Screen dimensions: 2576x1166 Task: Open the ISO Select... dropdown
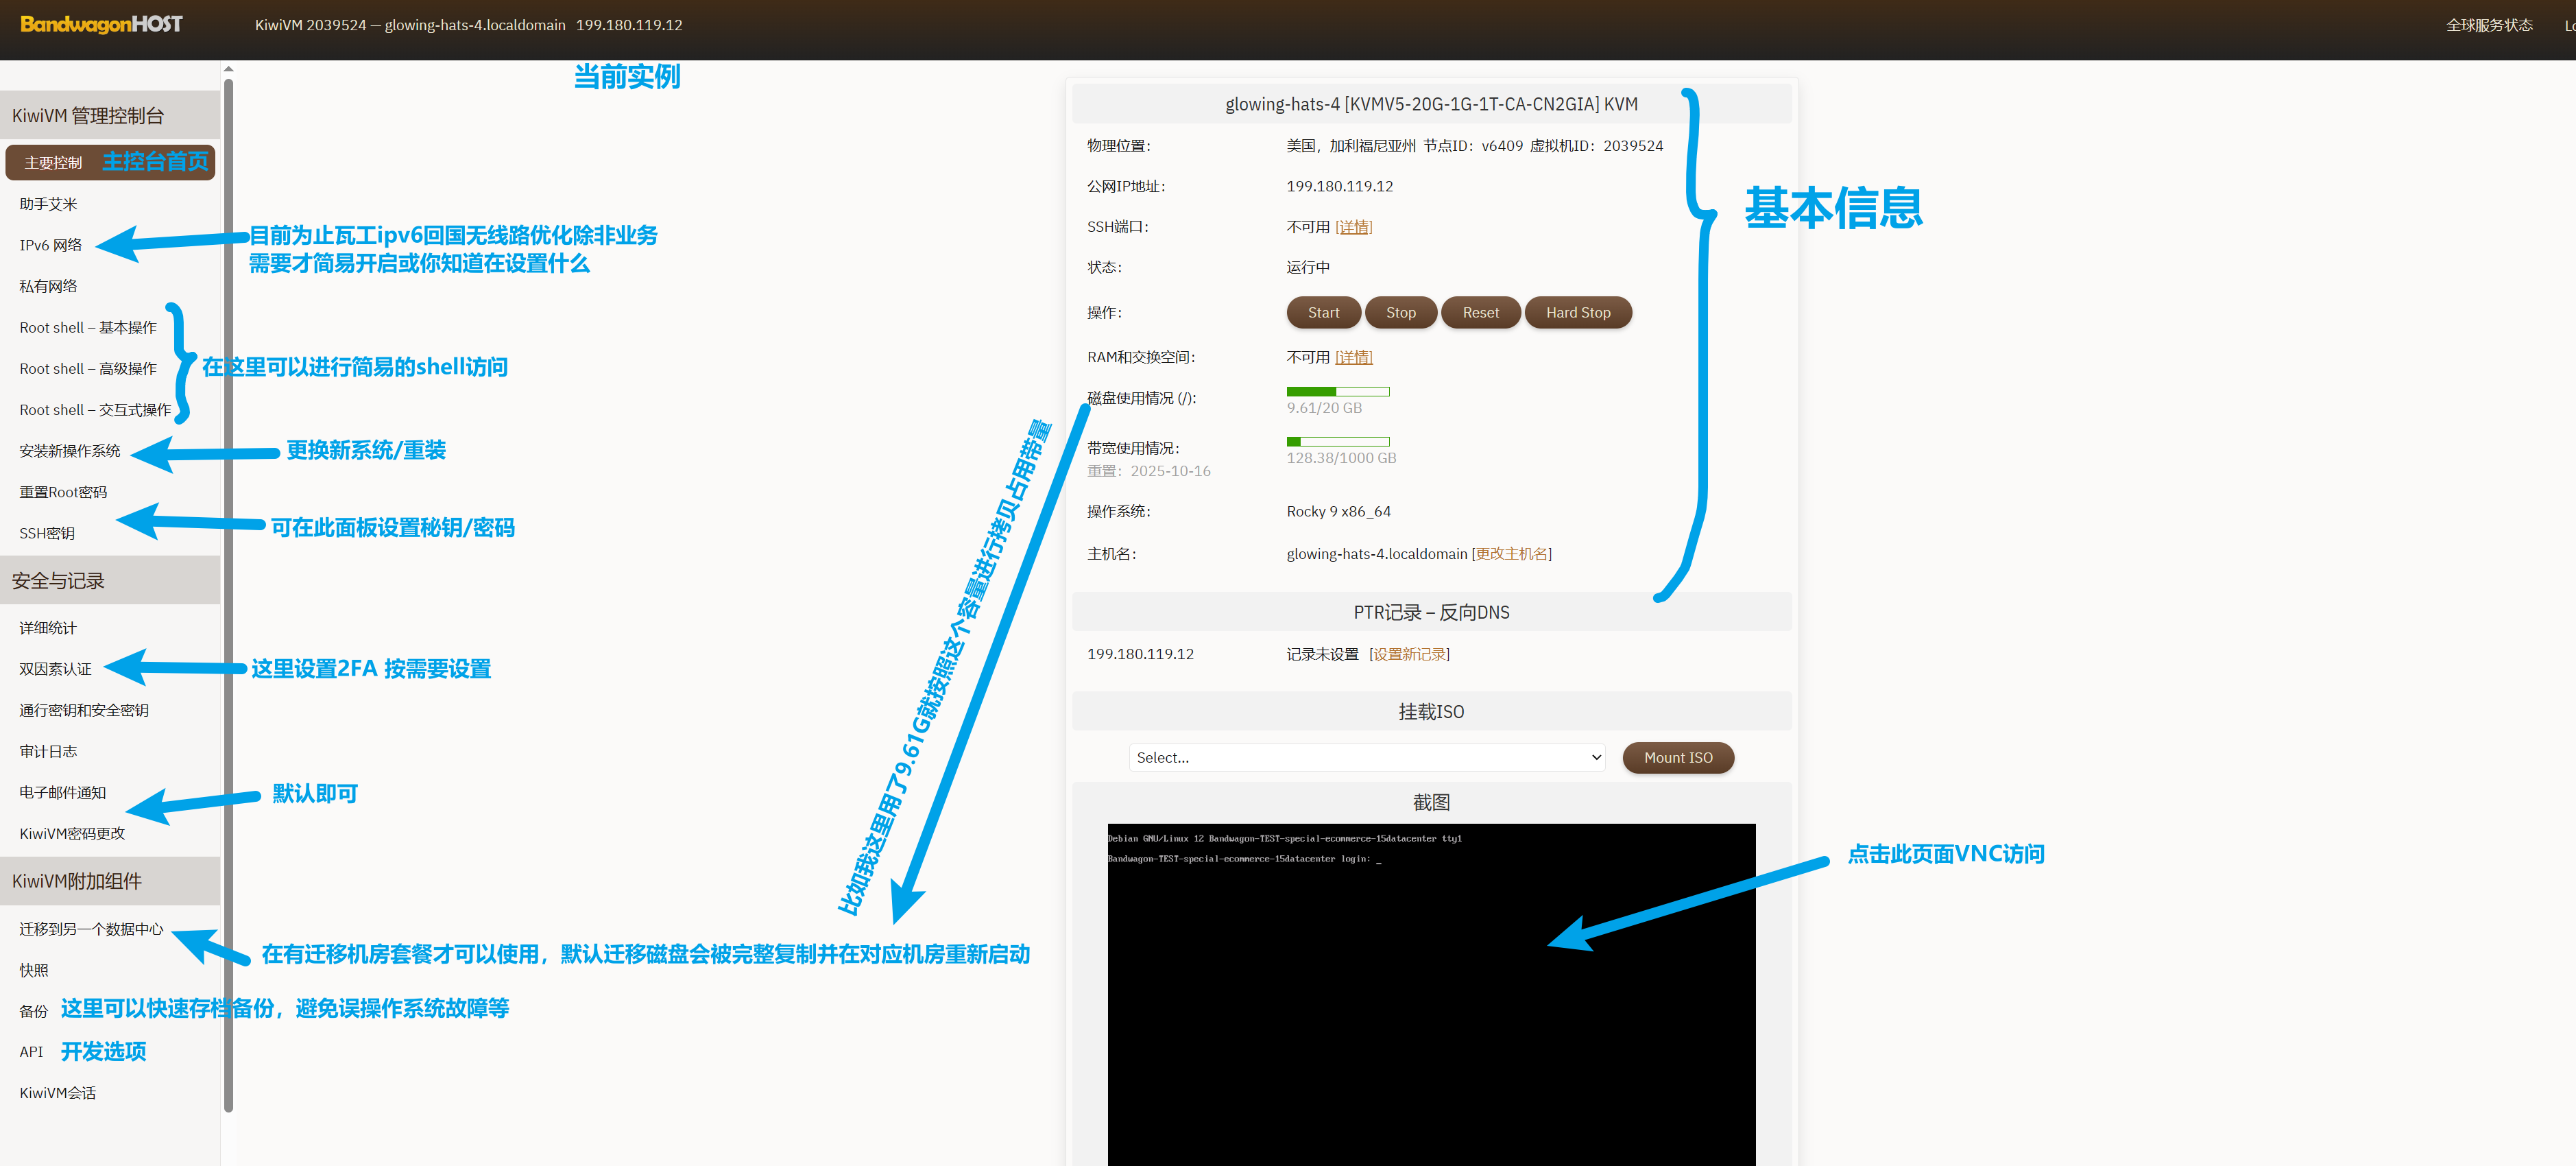1367,758
